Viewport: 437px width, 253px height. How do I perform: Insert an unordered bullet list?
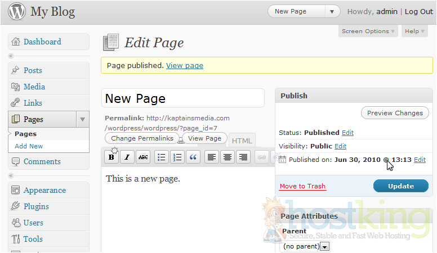coord(162,157)
